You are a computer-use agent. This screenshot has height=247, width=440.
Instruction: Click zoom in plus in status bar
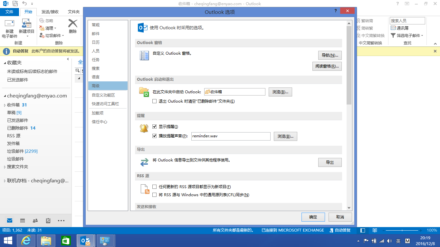[421, 231]
